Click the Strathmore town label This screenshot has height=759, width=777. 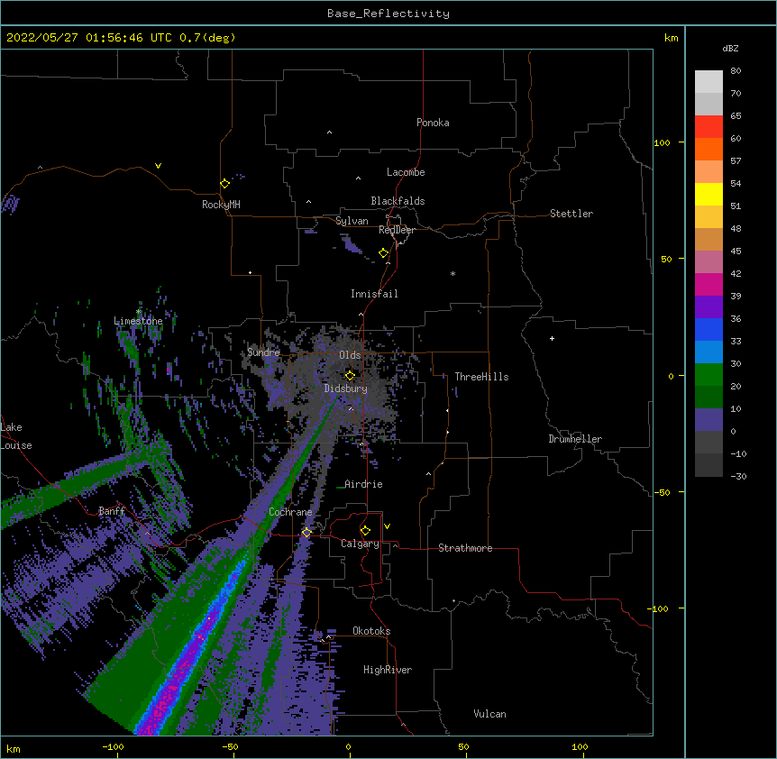(465, 548)
